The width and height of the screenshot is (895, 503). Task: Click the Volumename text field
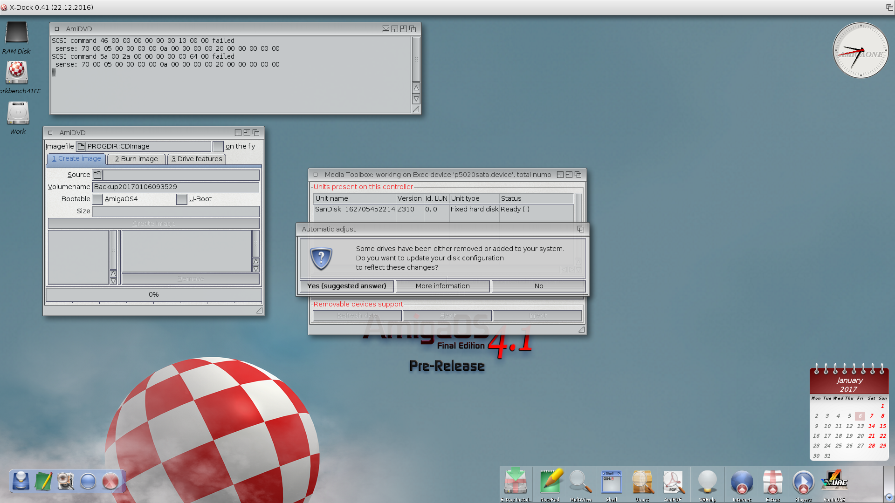click(175, 187)
